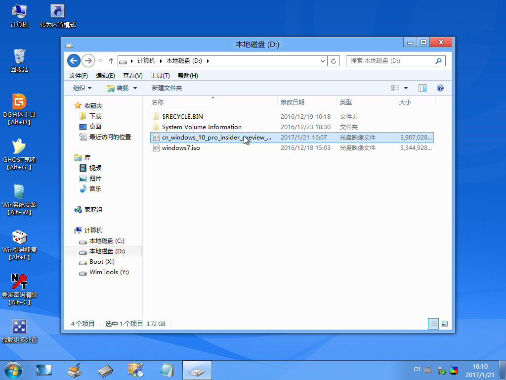
Task: Open the picture and stars taskbar icon
Action: click(x=135, y=370)
